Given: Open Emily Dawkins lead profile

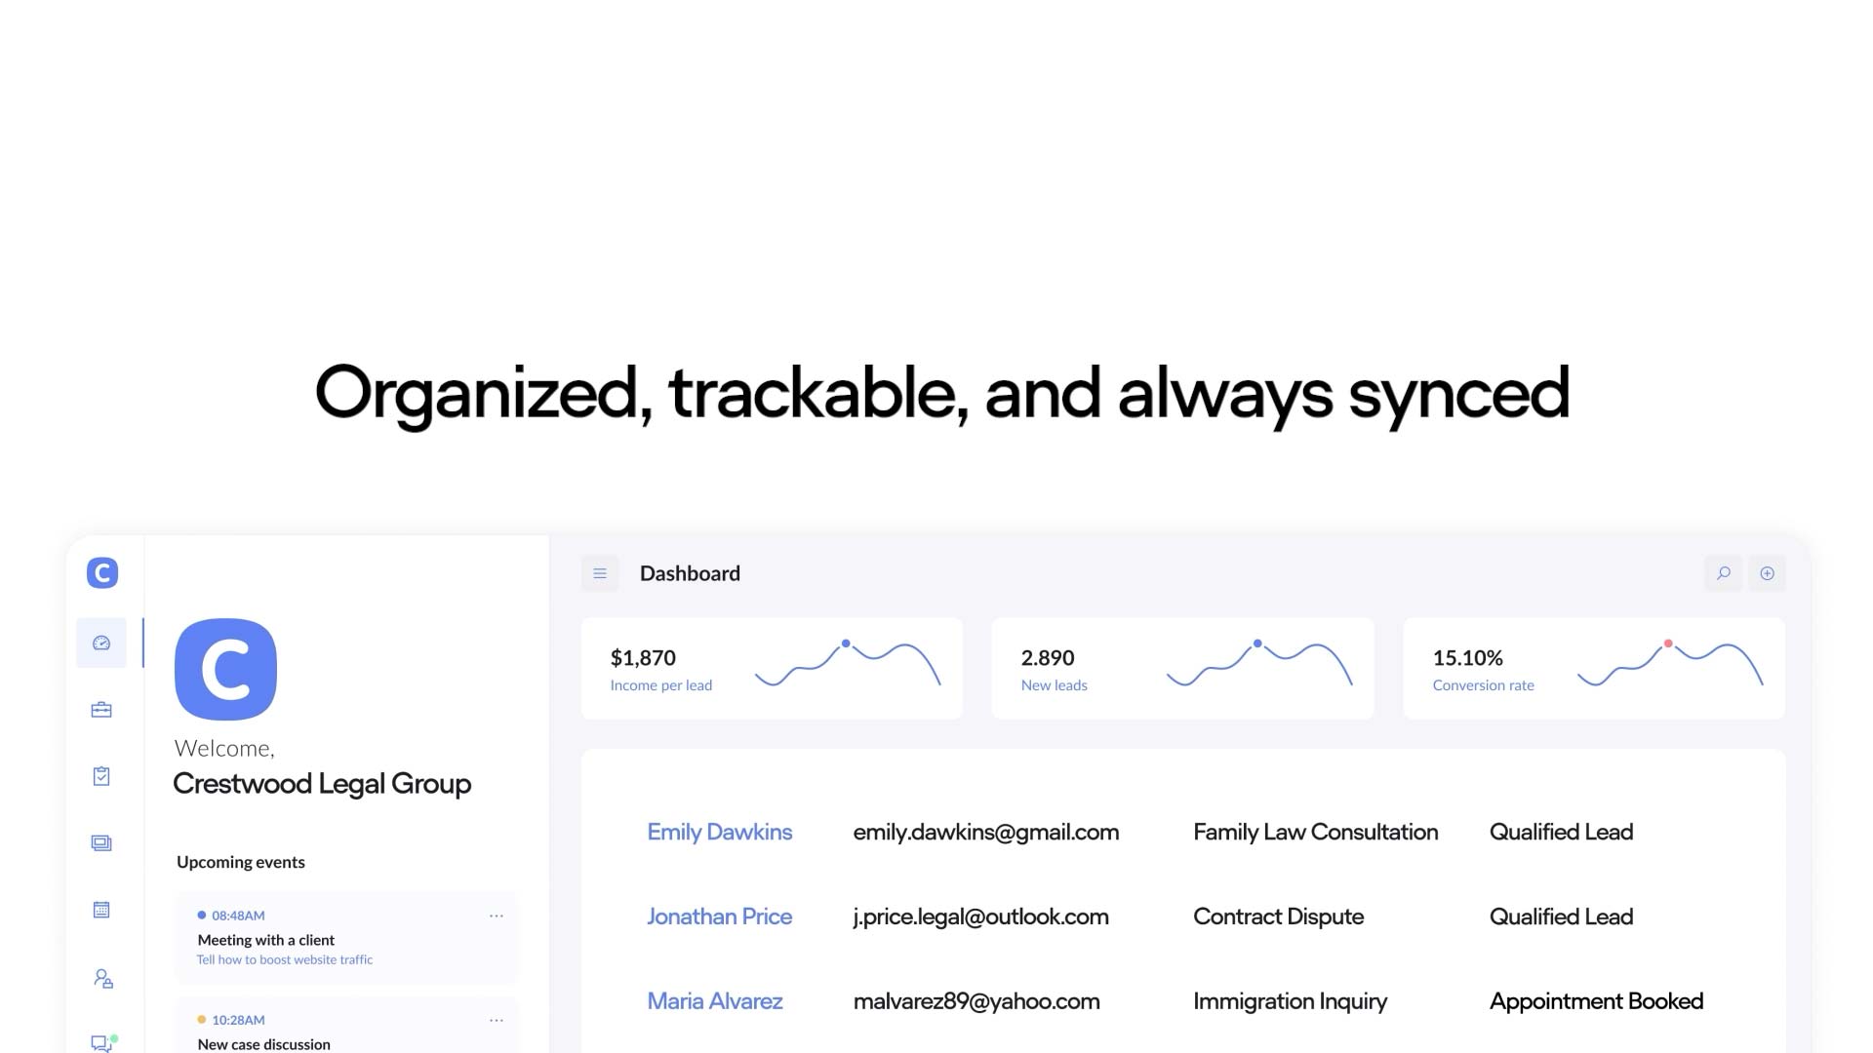Looking at the screenshot, I should click(x=720, y=833).
